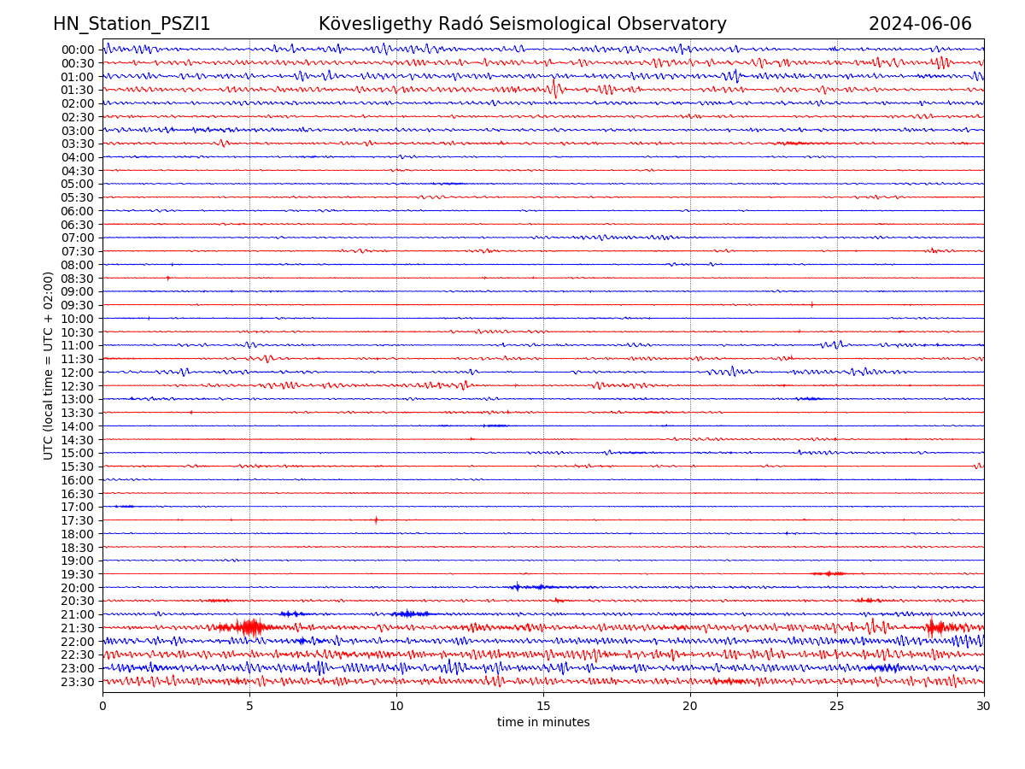Screen dimensions: 1025x769
Task: Click the Kövesligethy Radó Seismological Observatory title
Action: (x=522, y=25)
